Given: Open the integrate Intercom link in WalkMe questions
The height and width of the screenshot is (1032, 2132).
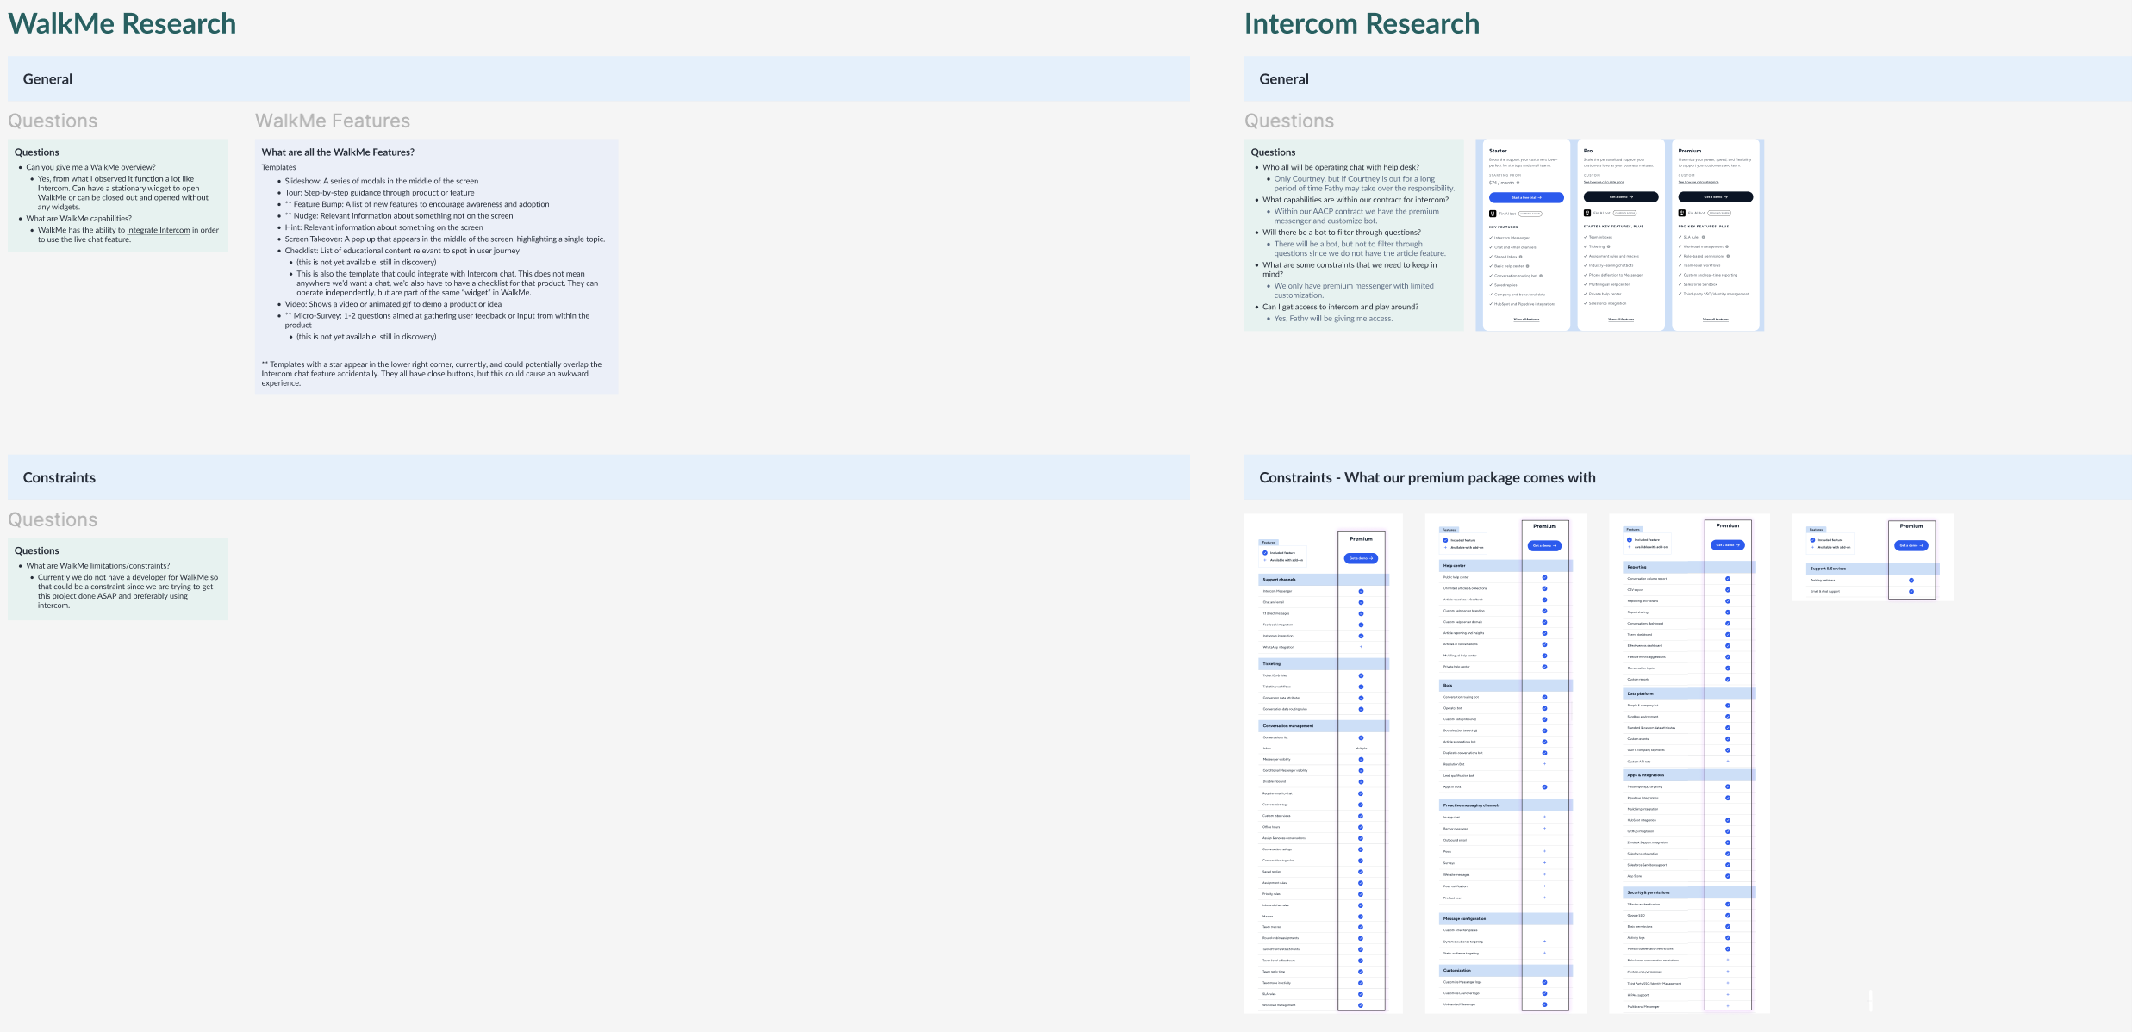Looking at the screenshot, I should (159, 230).
